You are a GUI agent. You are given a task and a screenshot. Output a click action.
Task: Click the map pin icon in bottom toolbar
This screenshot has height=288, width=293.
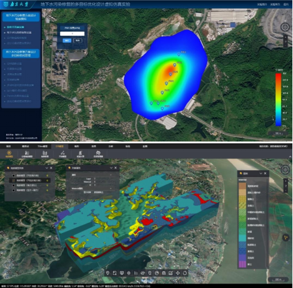[107, 273]
